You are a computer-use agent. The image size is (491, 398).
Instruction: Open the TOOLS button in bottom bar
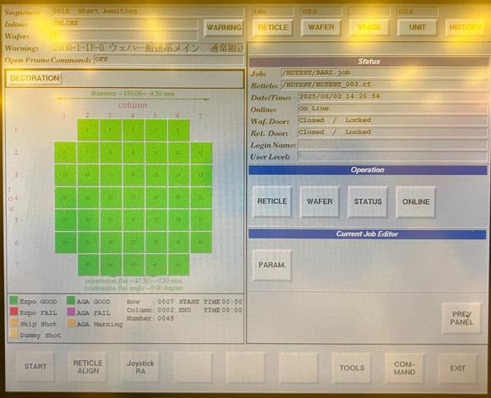(x=352, y=368)
